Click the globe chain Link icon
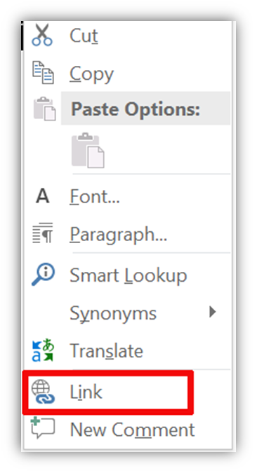Image resolution: width=257 pixels, height=473 pixels. (44, 392)
